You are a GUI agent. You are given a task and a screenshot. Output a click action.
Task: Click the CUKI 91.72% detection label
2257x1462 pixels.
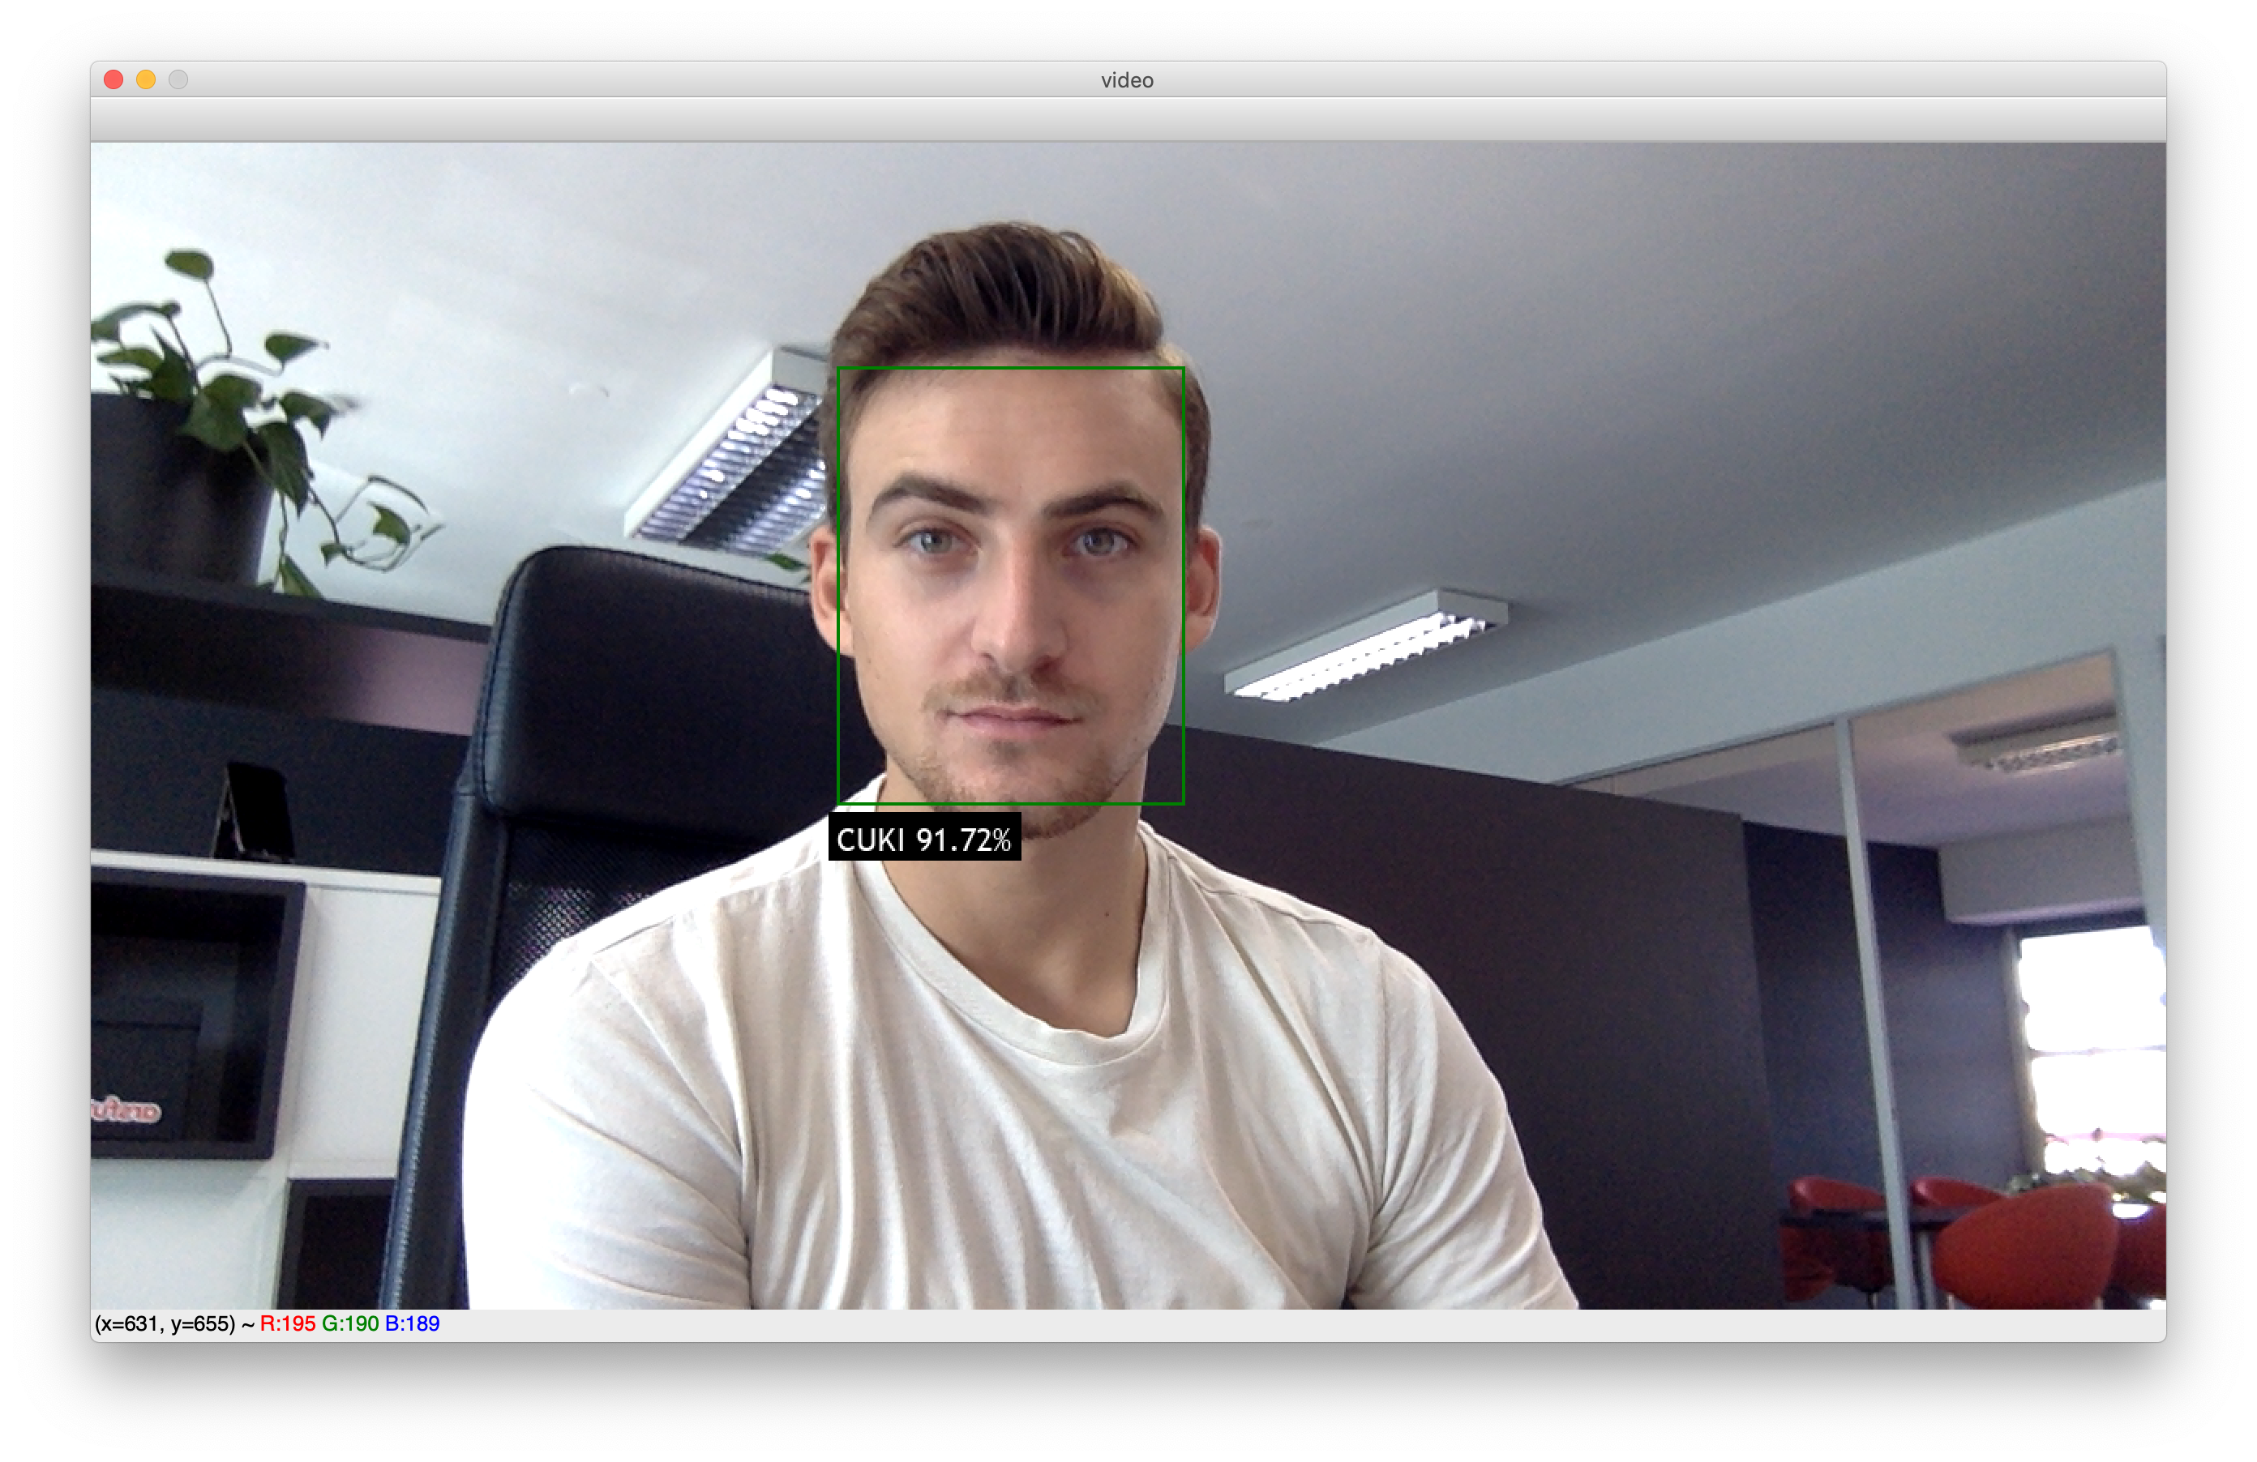click(925, 838)
